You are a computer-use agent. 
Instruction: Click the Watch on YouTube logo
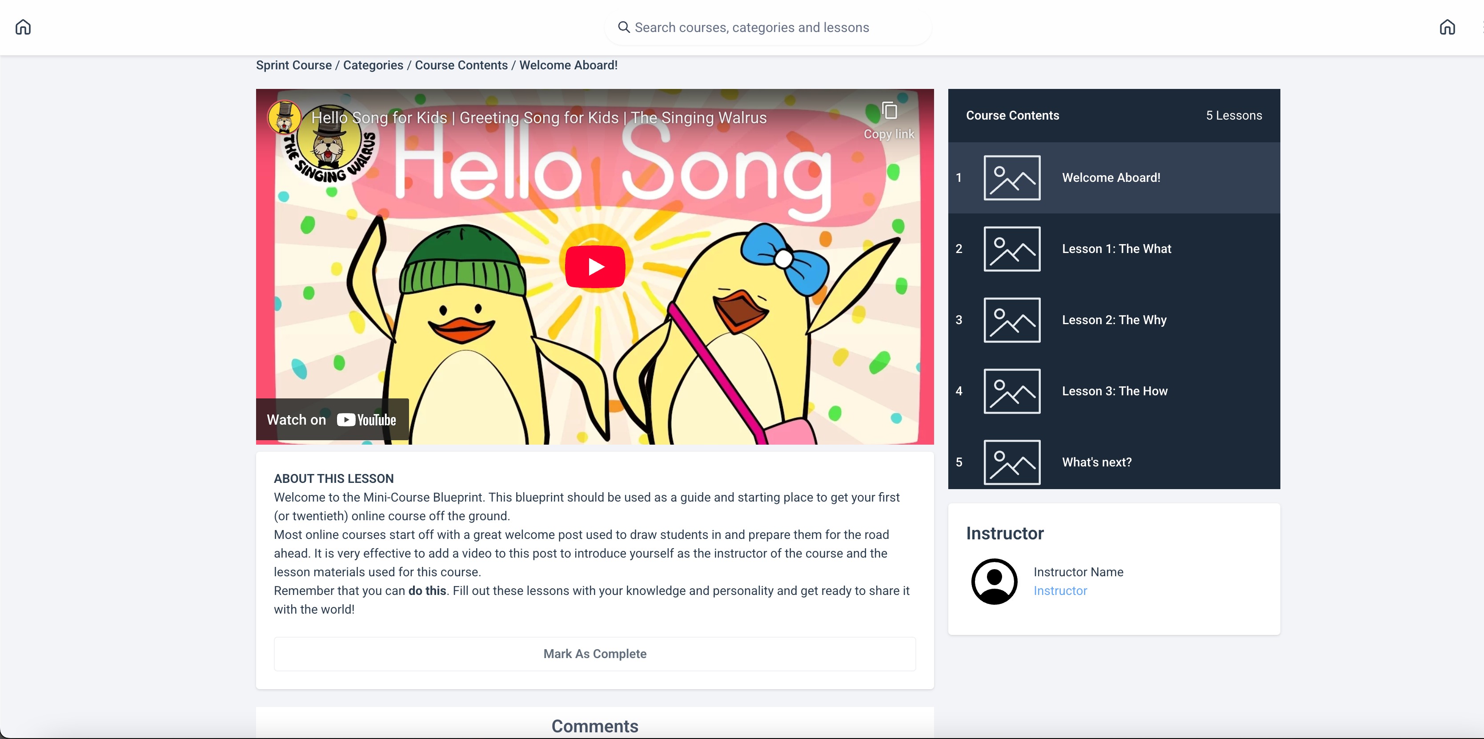tap(366, 420)
